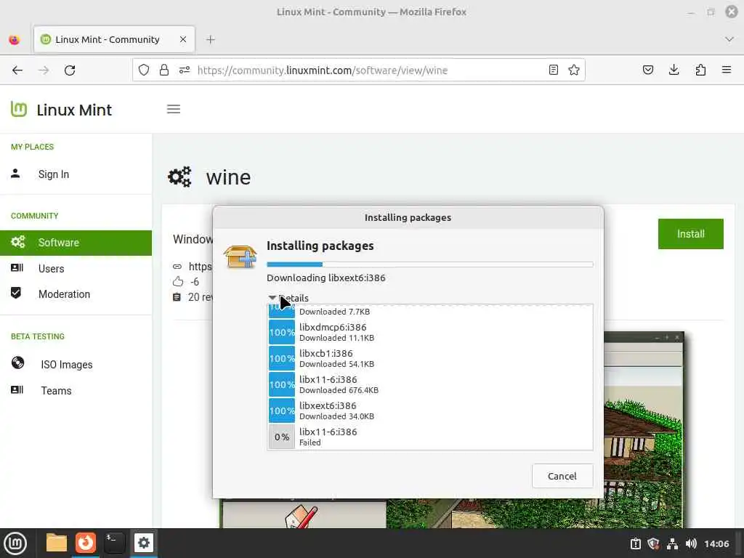
Task: Open the terminal from the taskbar
Action: (x=114, y=543)
